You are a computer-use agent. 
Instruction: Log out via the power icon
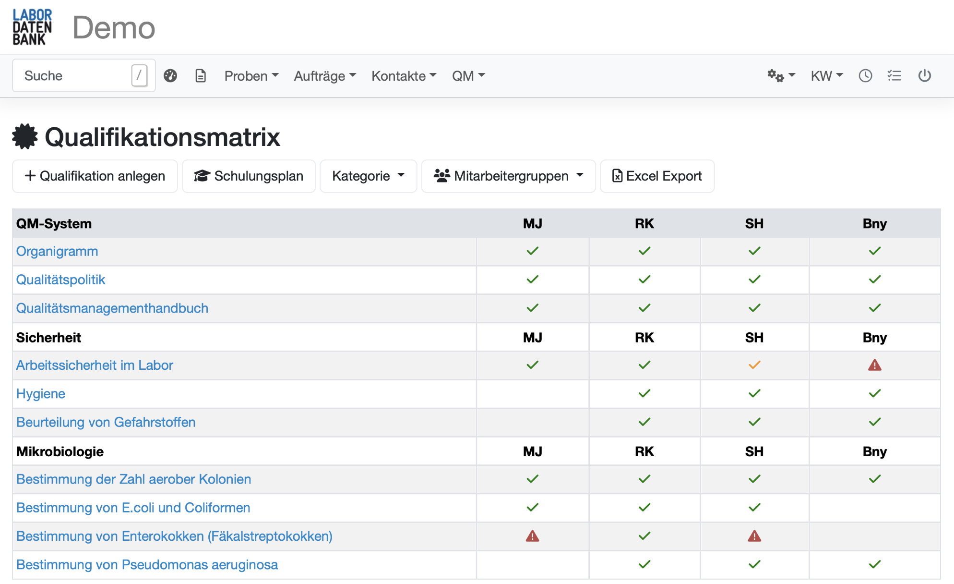point(925,75)
